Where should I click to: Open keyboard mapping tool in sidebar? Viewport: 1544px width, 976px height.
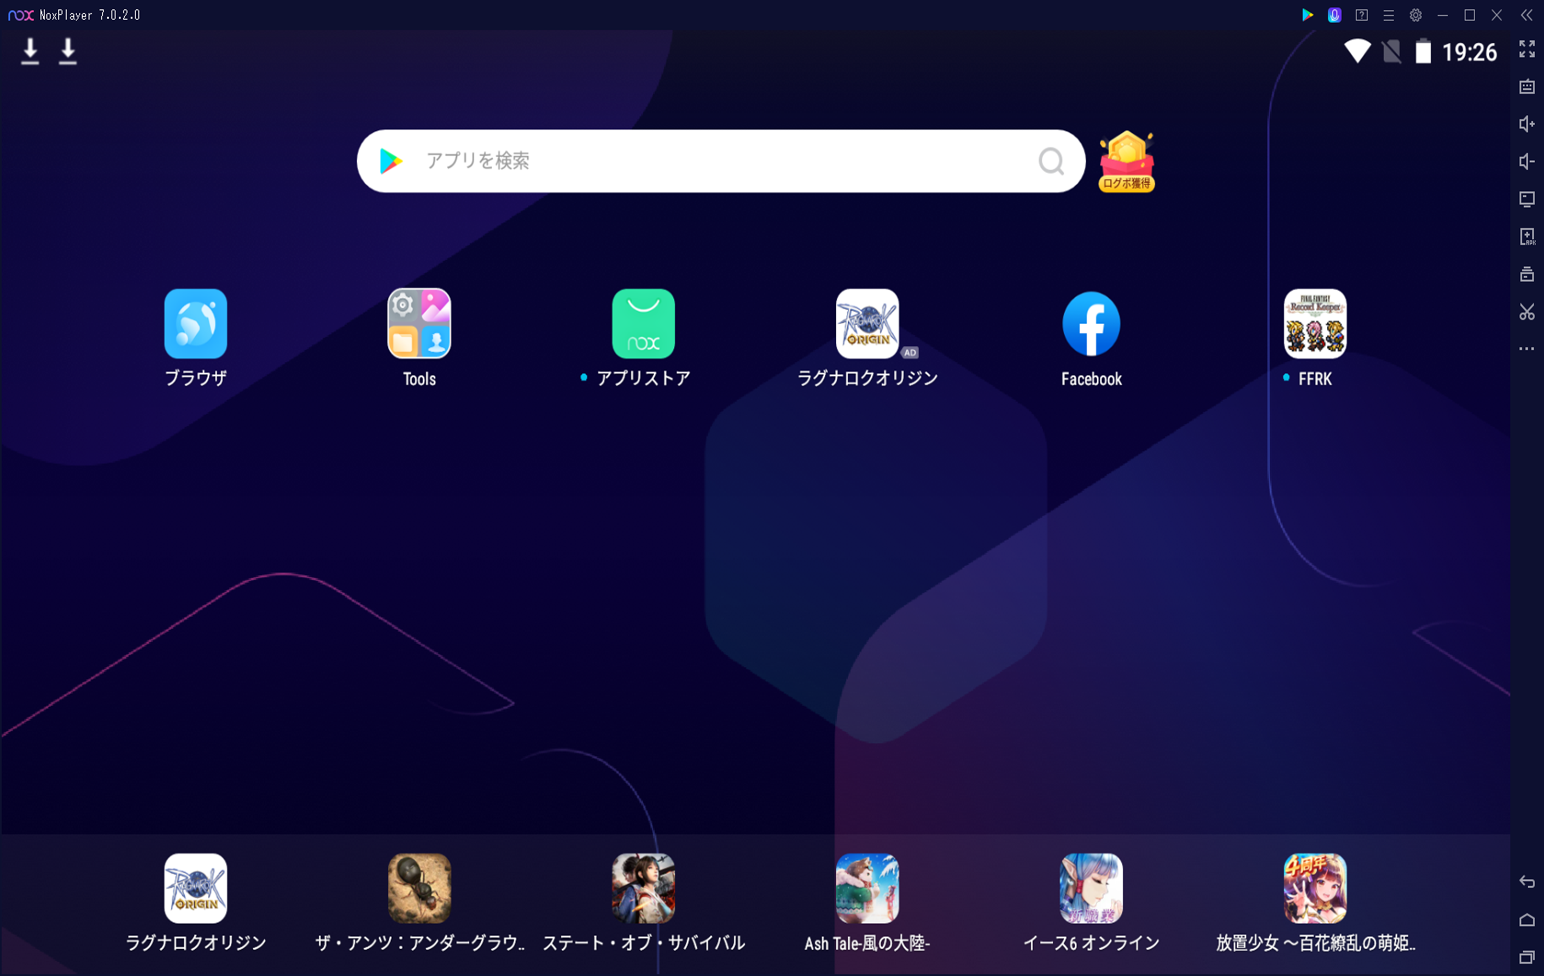click(1526, 86)
